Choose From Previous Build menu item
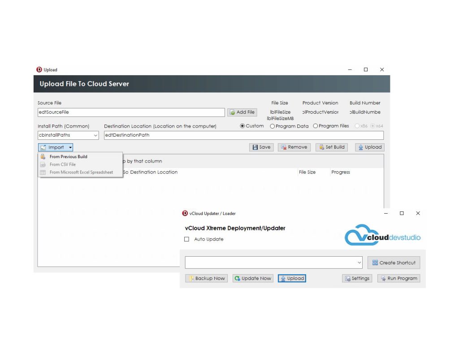The height and width of the screenshot is (353, 459). tap(68, 157)
